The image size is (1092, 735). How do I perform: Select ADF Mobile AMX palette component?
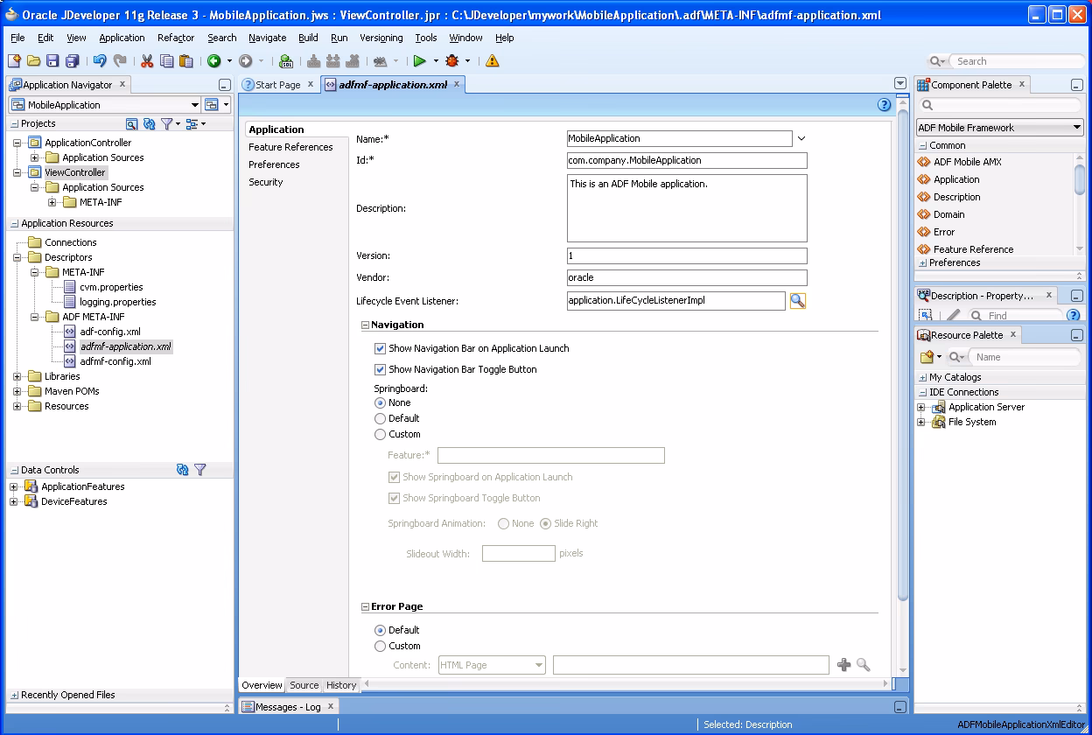click(967, 162)
